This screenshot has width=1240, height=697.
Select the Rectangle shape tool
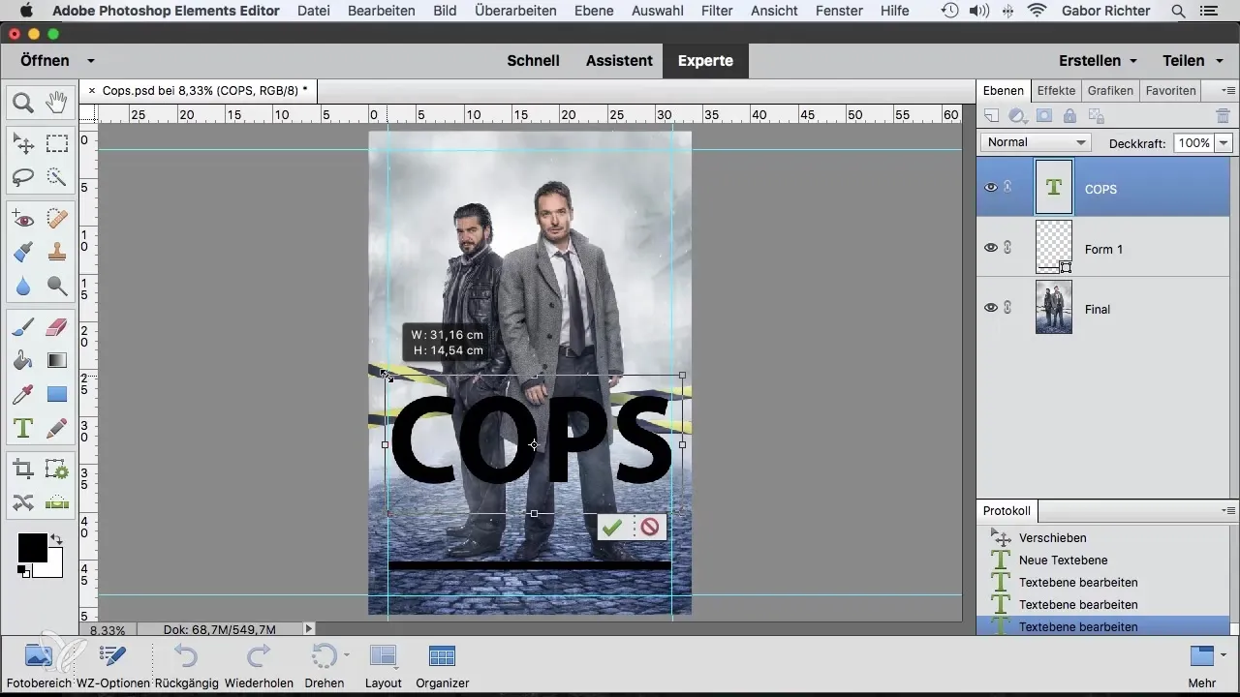[x=57, y=394]
